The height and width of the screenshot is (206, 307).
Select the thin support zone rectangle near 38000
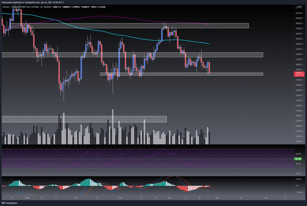coord(181,74)
